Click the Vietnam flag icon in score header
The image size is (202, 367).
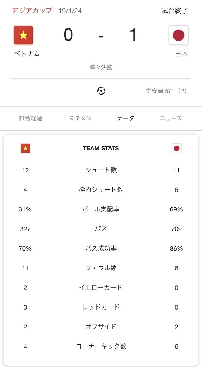pyautogui.click(x=24, y=35)
